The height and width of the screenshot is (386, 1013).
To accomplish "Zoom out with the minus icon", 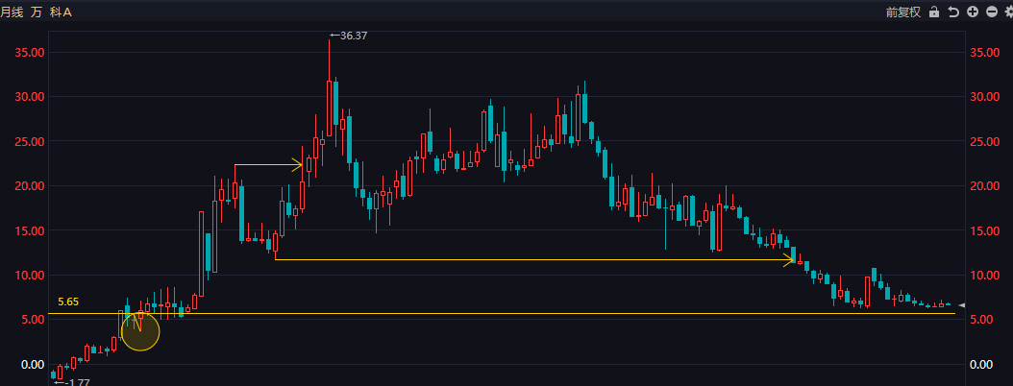I will tap(992, 12).
